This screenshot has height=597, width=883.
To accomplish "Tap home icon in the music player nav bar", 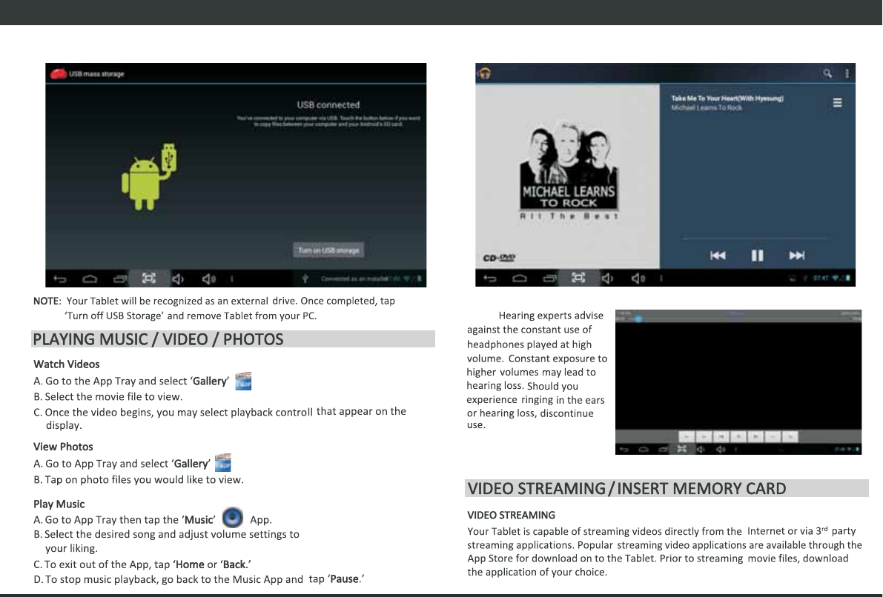I will point(520,278).
